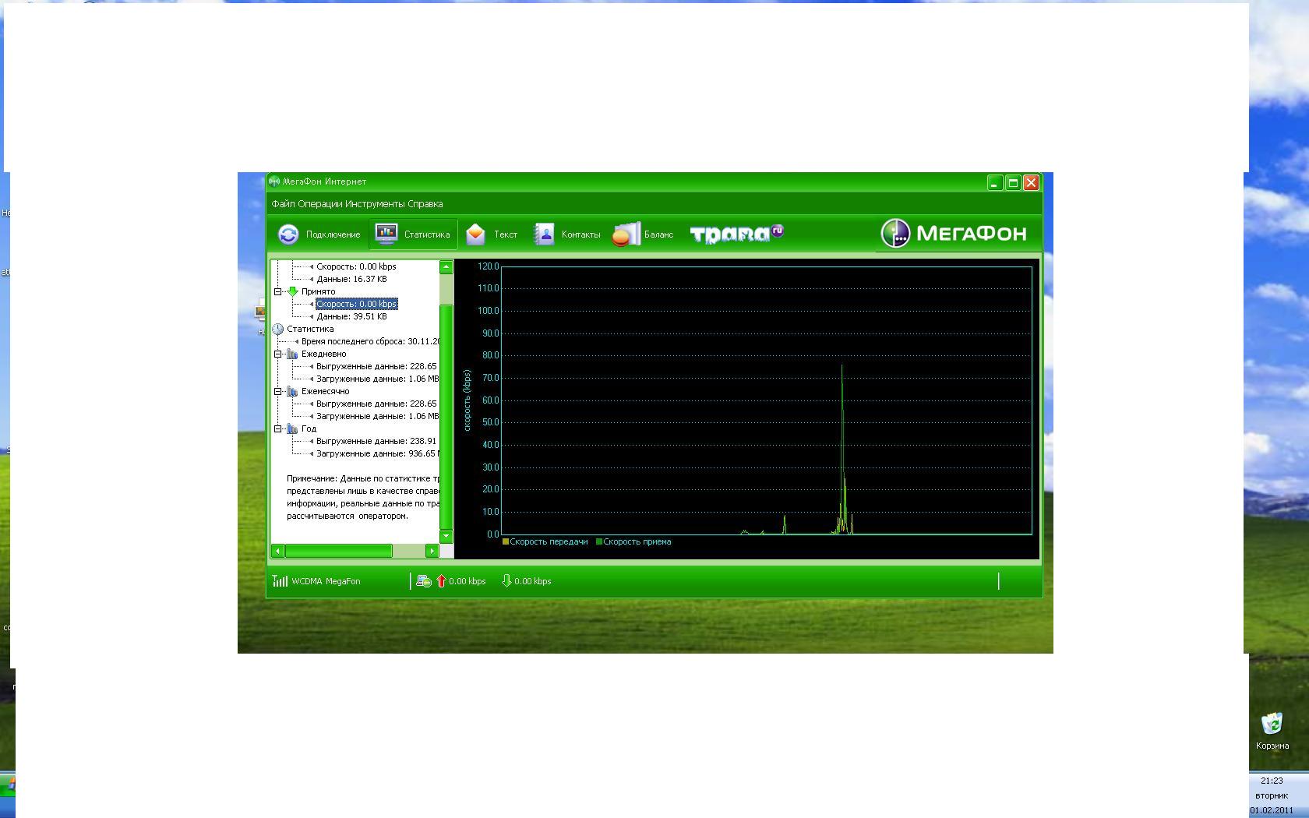This screenshot has width=1309, height=818.
Task: Switch to the Контакты tab label
Action: pyautogui.click(x=580, y=234)
